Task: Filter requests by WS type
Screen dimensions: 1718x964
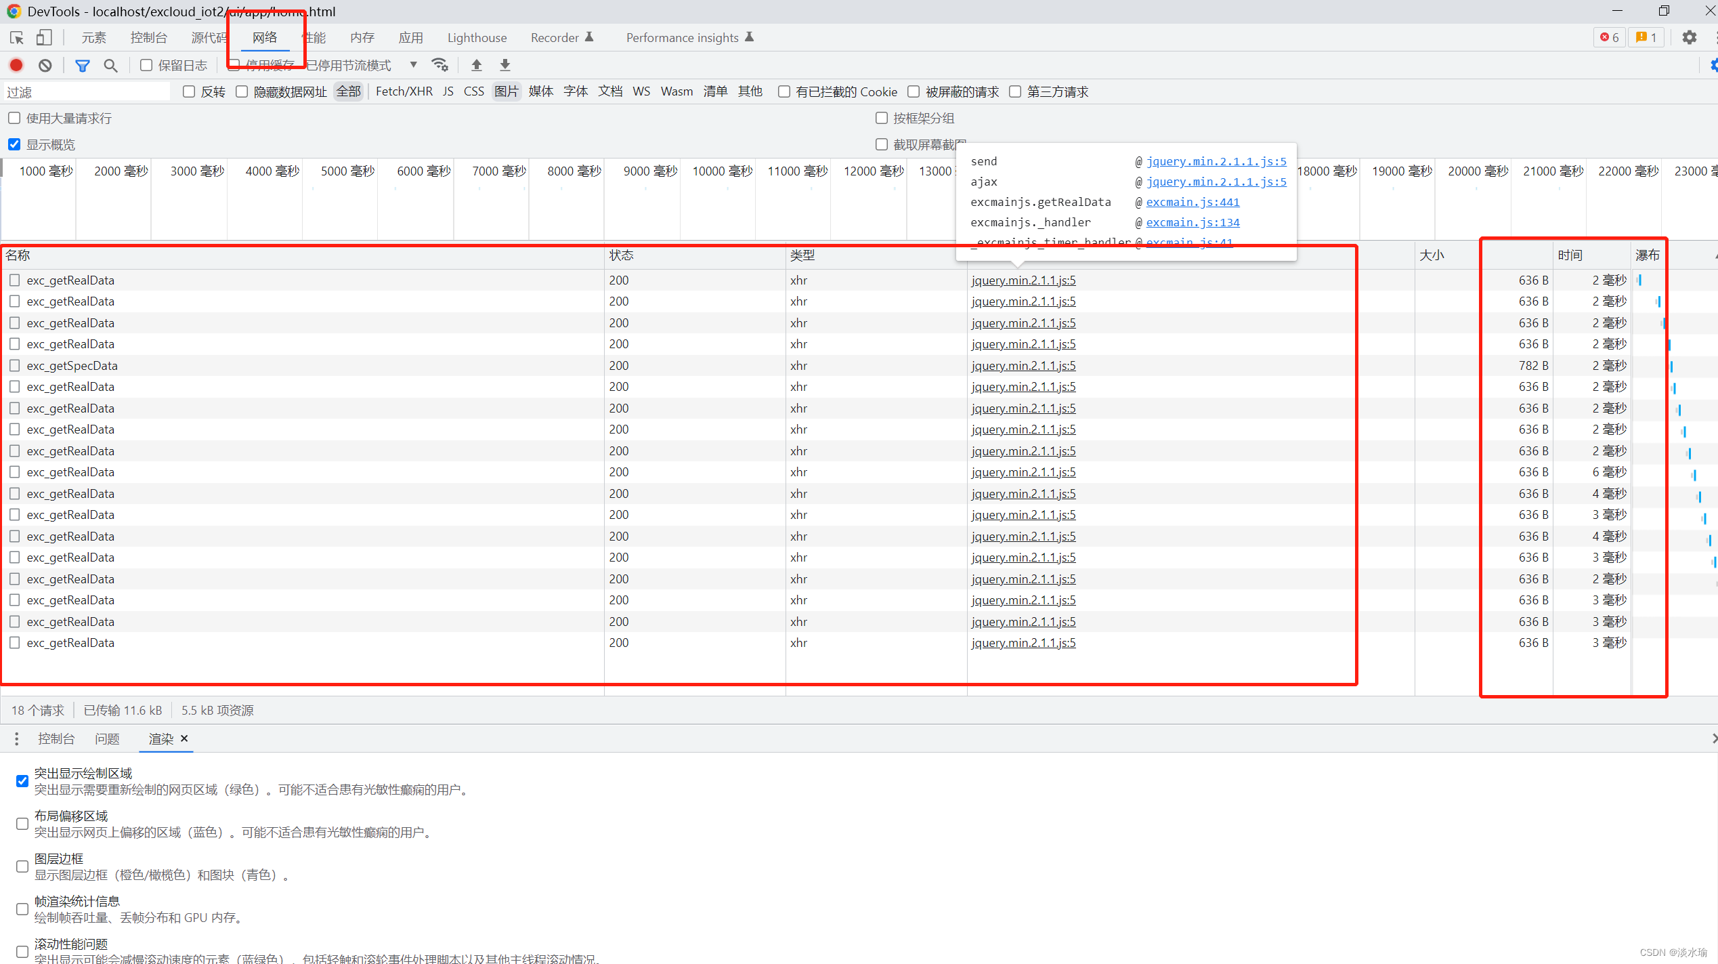Action: pyautogui.click(x=641, y=91)
